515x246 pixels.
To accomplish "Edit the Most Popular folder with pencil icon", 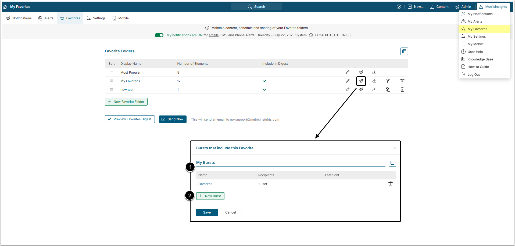I will pyautogui.click(x=348, y=72).
